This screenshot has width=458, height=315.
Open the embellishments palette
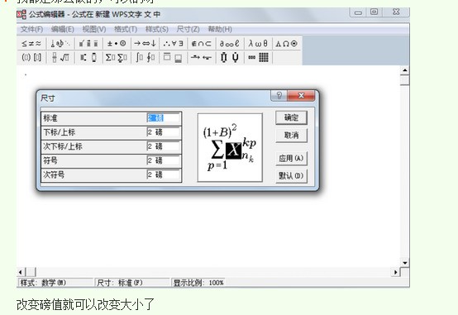[88, 44]
